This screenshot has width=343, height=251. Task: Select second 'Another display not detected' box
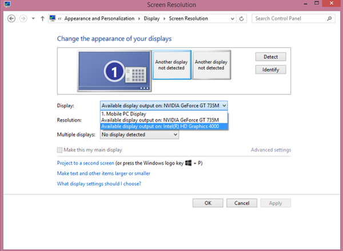click(211, 64)
